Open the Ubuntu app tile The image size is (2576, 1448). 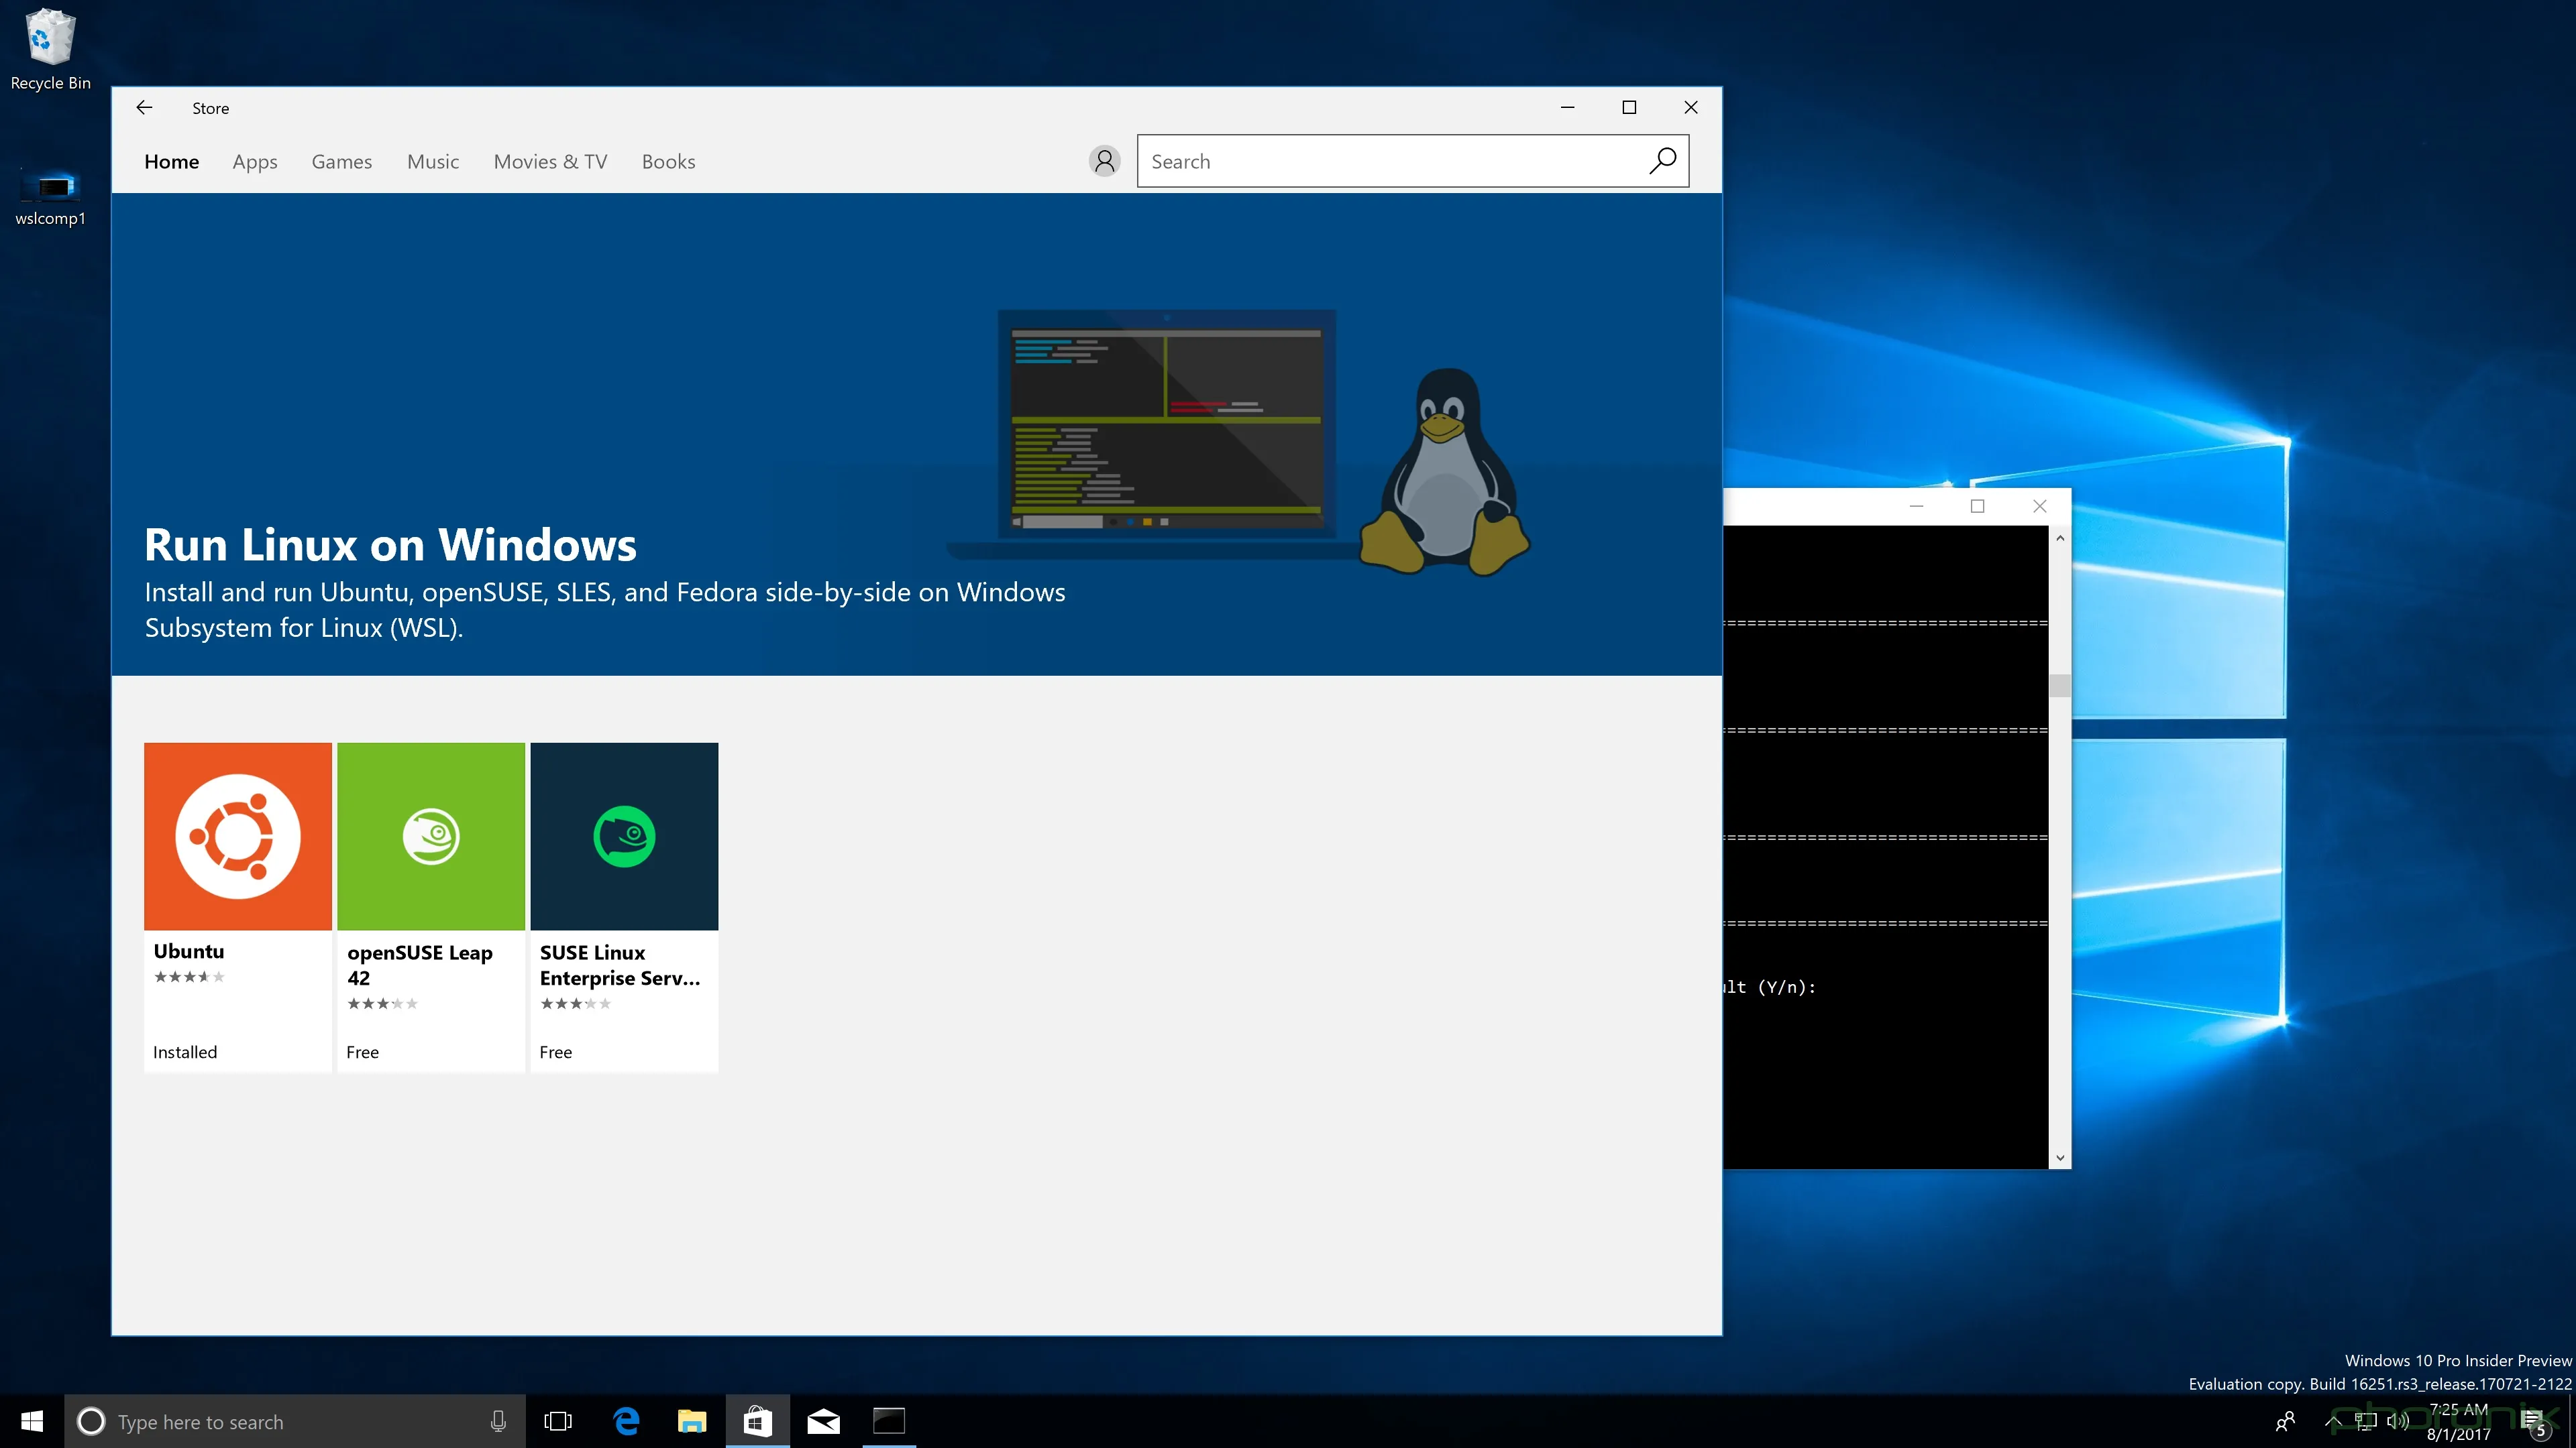[x=237, y=837]
